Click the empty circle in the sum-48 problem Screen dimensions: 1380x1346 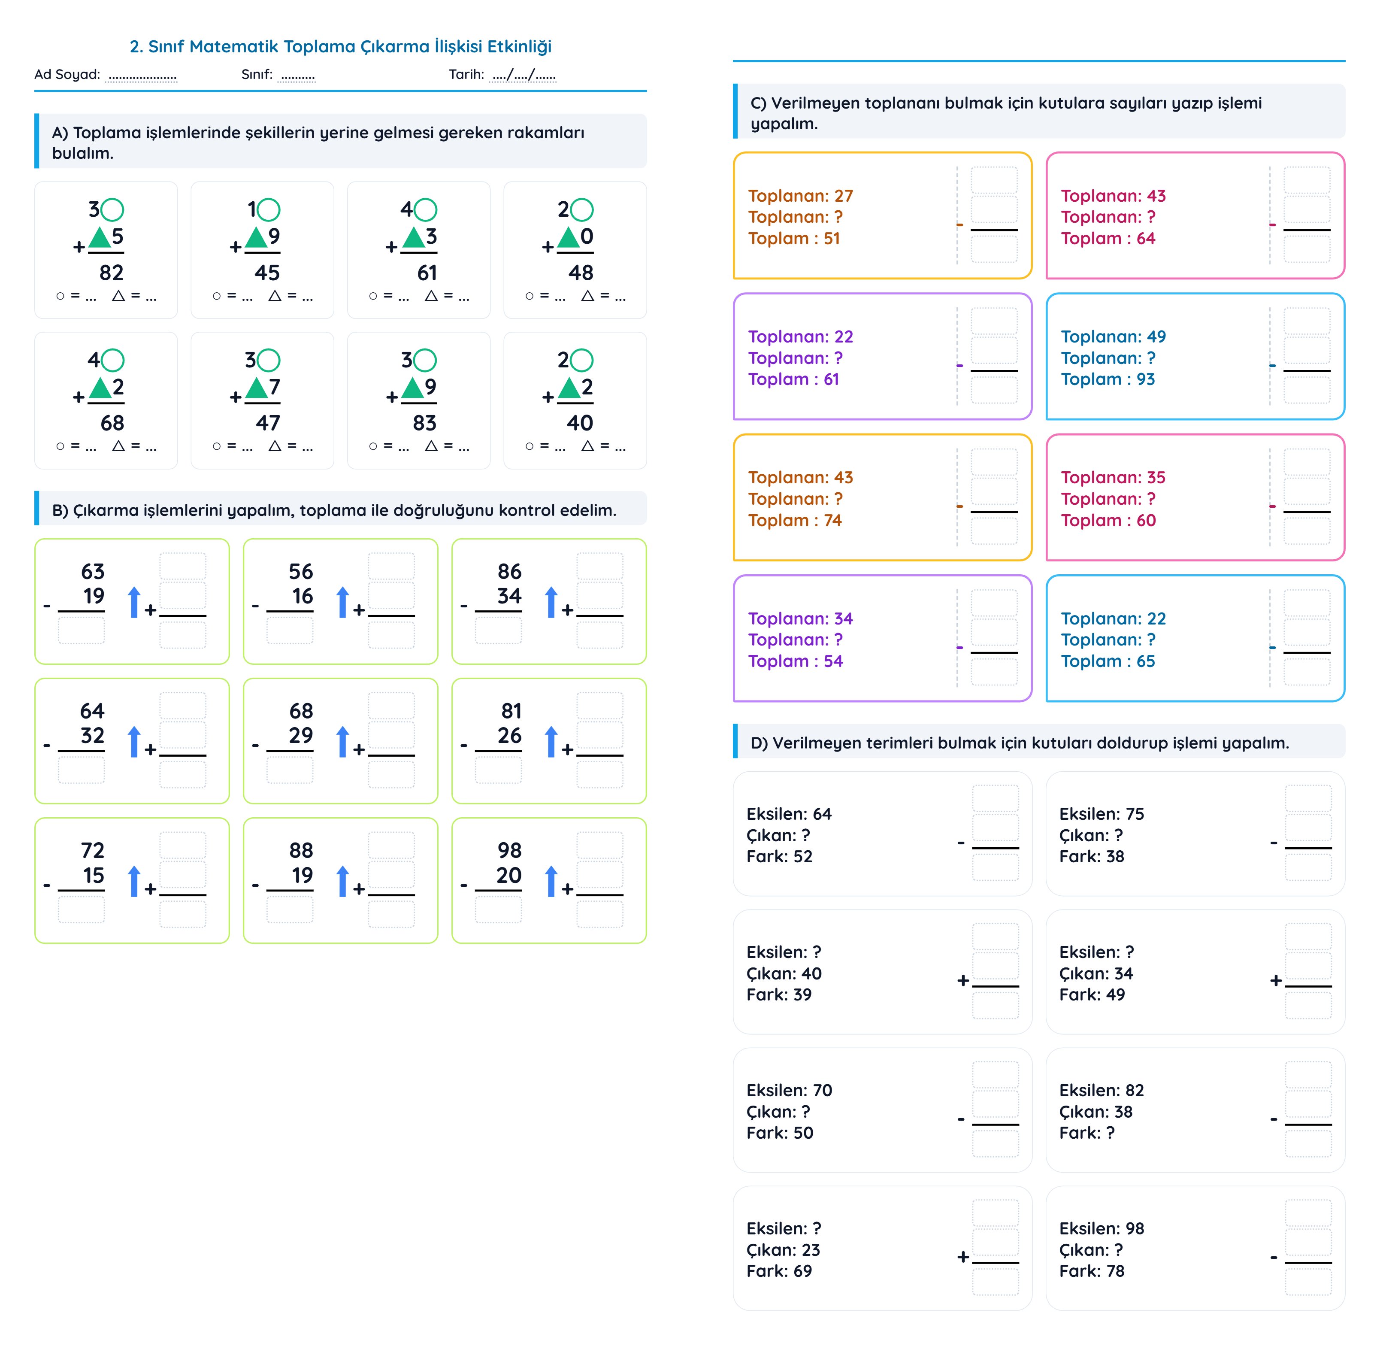[581, 209]
